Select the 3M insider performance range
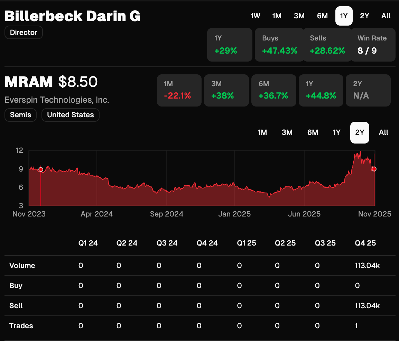 (x=299, y=16)
